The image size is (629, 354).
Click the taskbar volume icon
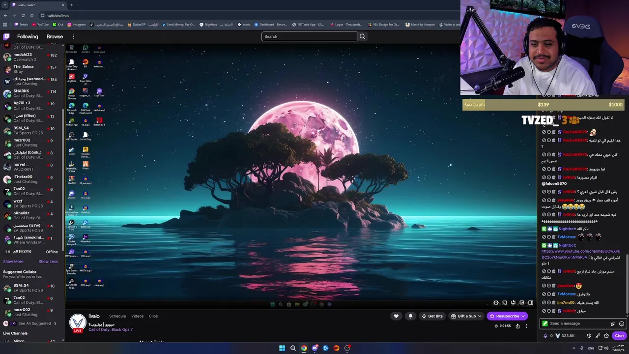(607, 348)
